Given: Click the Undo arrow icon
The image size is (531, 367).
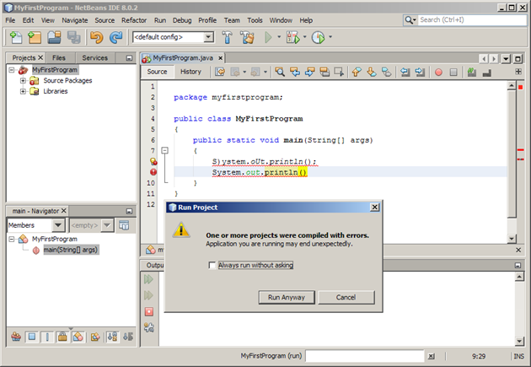Looking at the screenshot, I should pyautogui.click(x=95, y=37).
